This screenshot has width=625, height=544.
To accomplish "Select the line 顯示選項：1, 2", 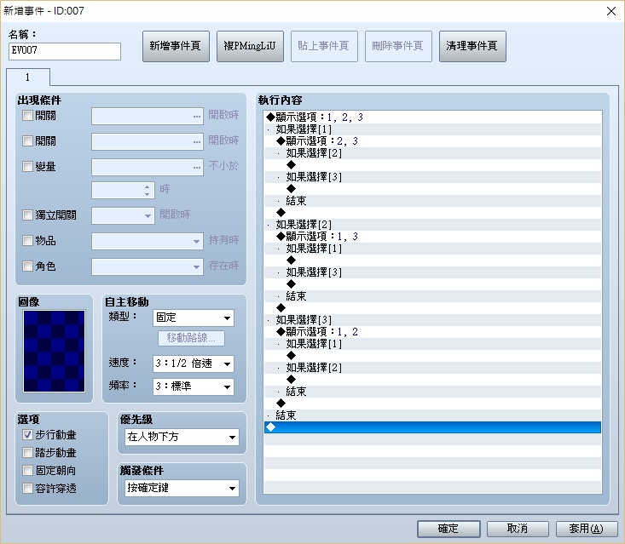I will coord(432,332).
